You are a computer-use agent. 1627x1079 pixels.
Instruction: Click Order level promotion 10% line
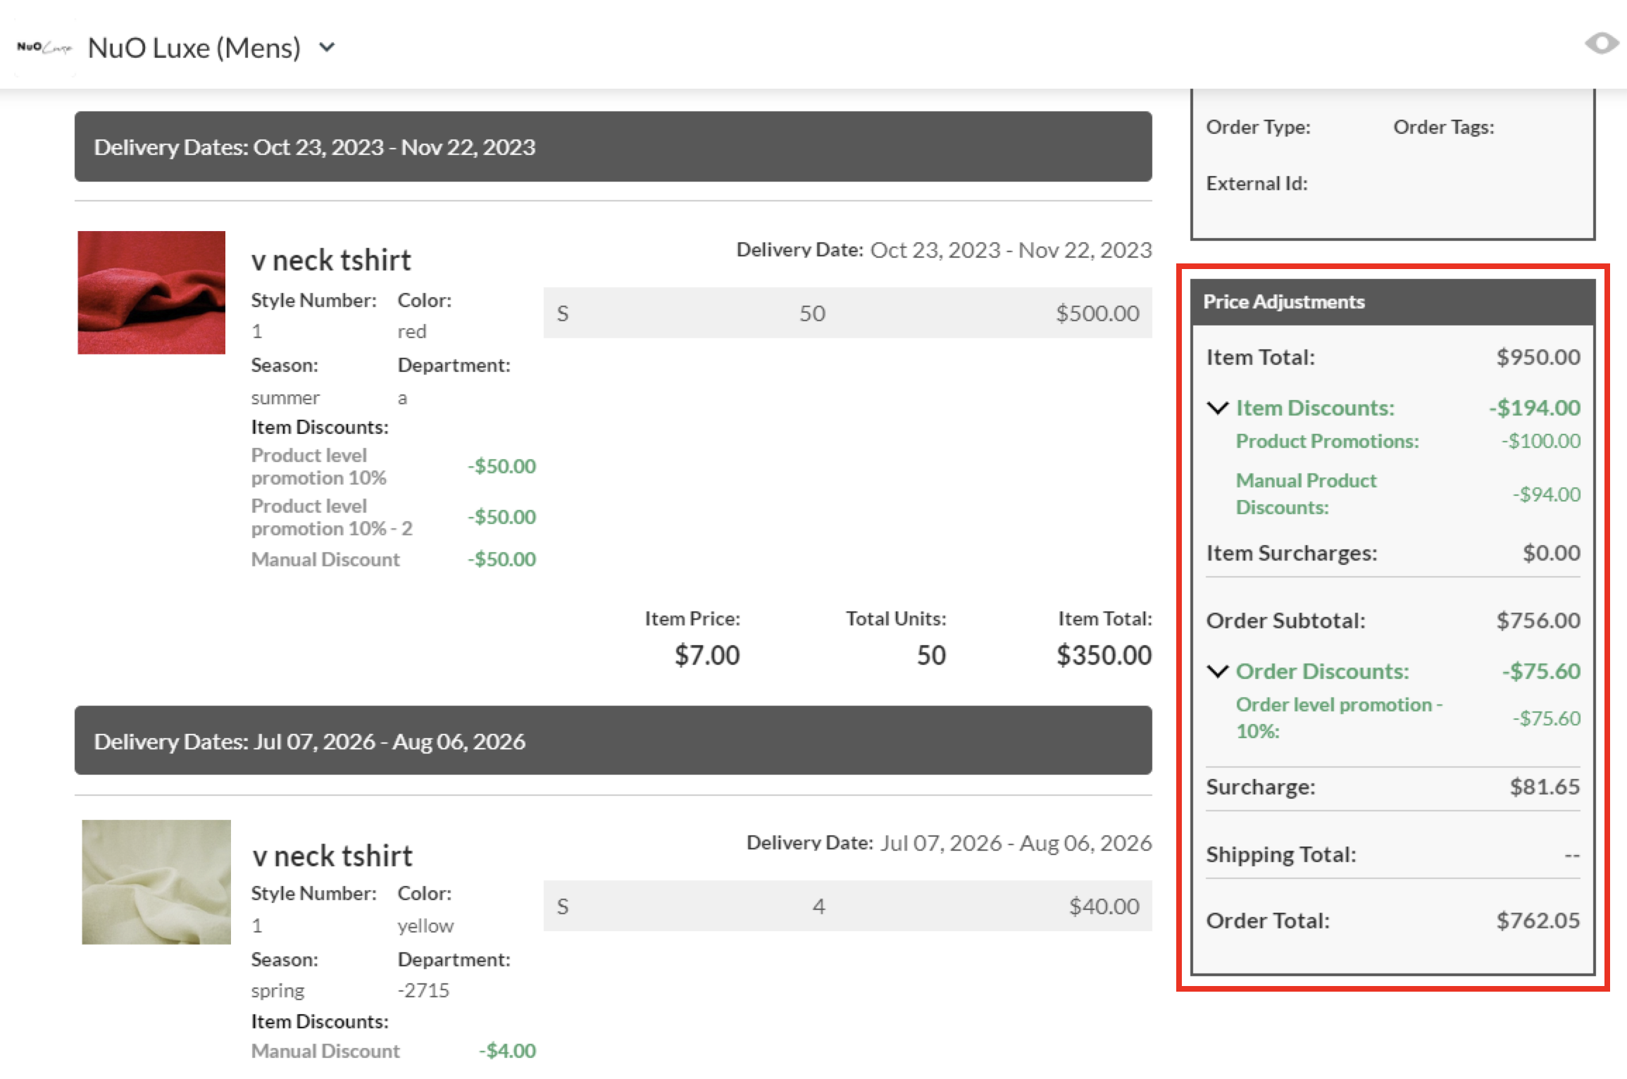[x=1338, y=718]
